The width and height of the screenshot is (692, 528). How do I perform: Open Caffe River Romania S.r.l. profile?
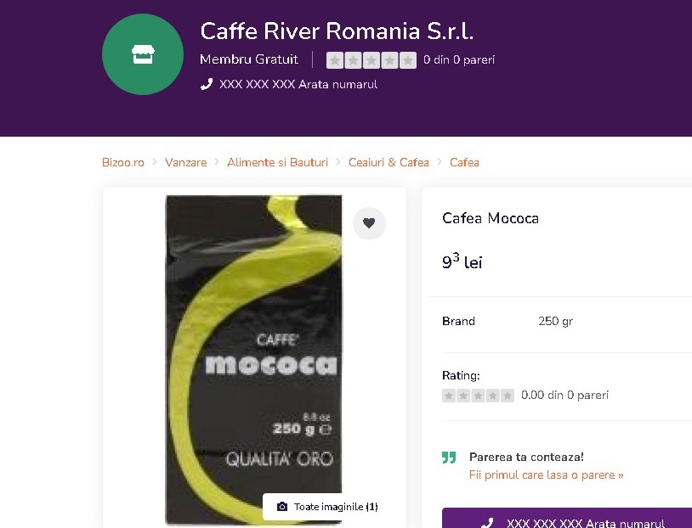coord(337,31)
